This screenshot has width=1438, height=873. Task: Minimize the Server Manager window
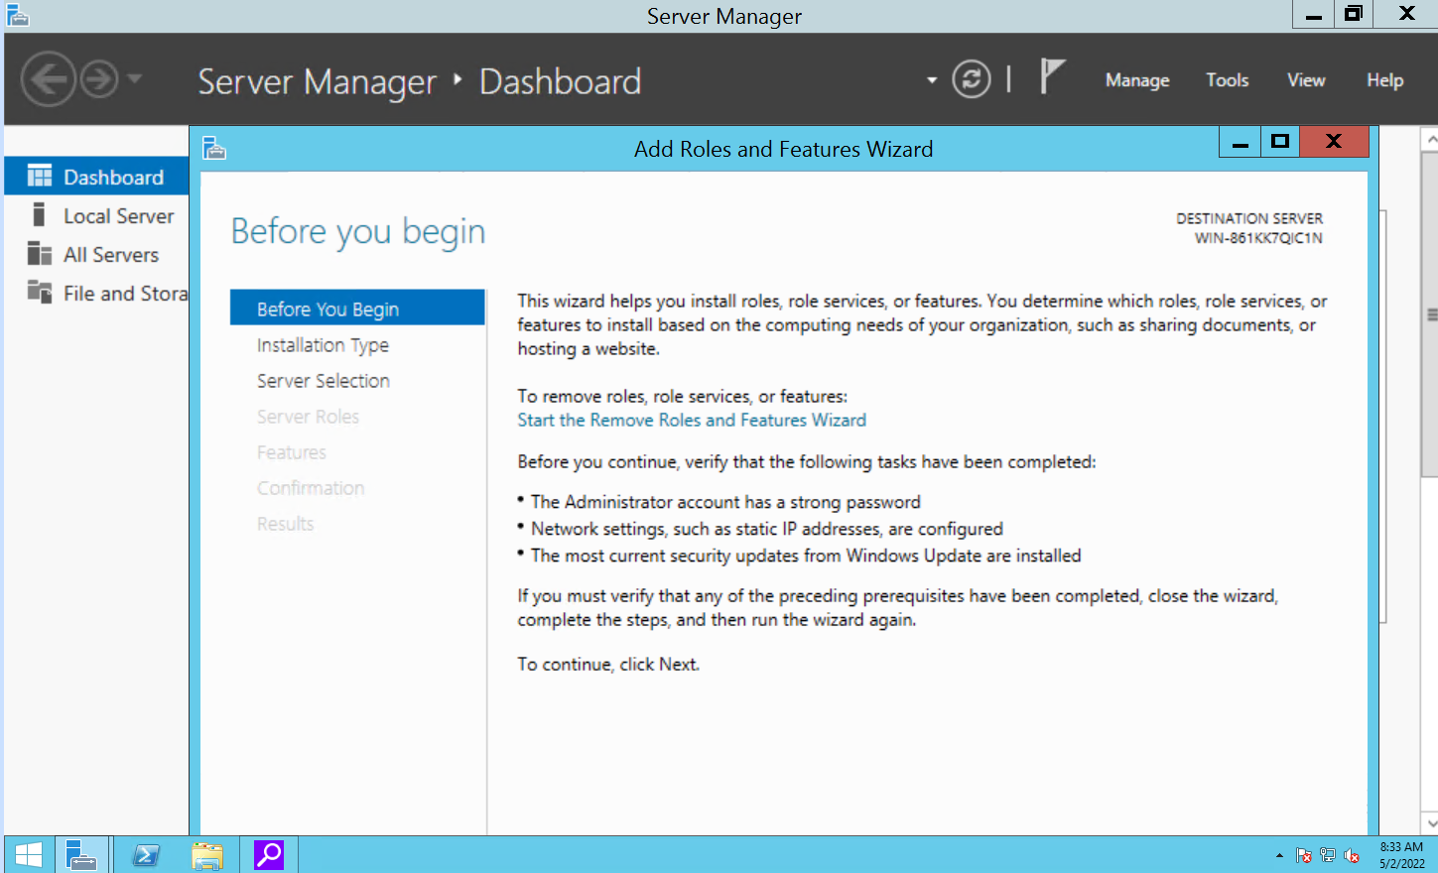[x=1313, y=14]
